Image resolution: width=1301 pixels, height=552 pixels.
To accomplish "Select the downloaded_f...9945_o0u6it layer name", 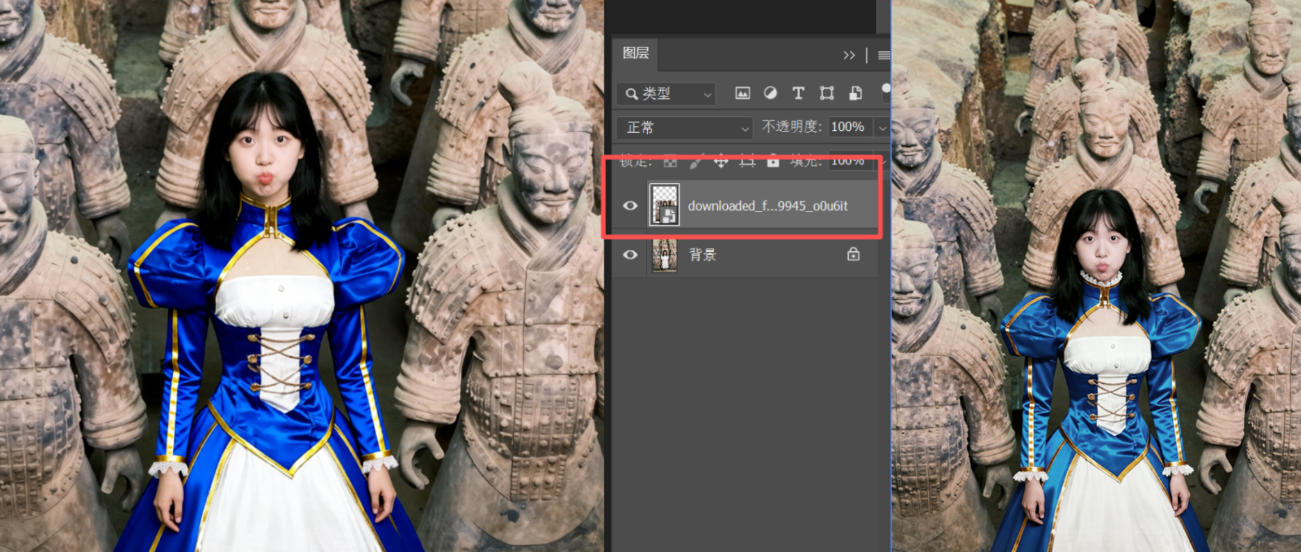I will pyautogui.click(x=767, y=206).
